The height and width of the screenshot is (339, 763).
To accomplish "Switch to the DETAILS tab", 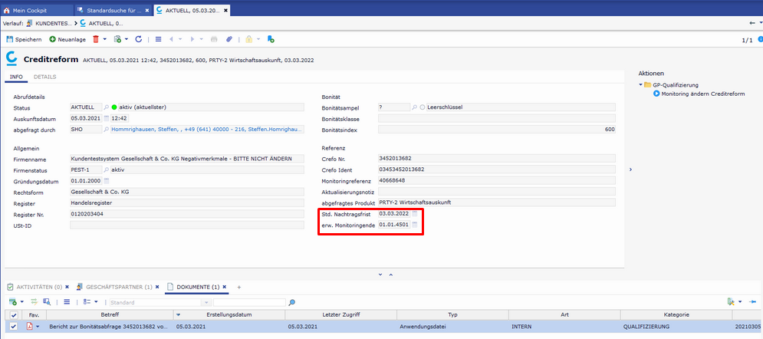I will tap(44, 77).
